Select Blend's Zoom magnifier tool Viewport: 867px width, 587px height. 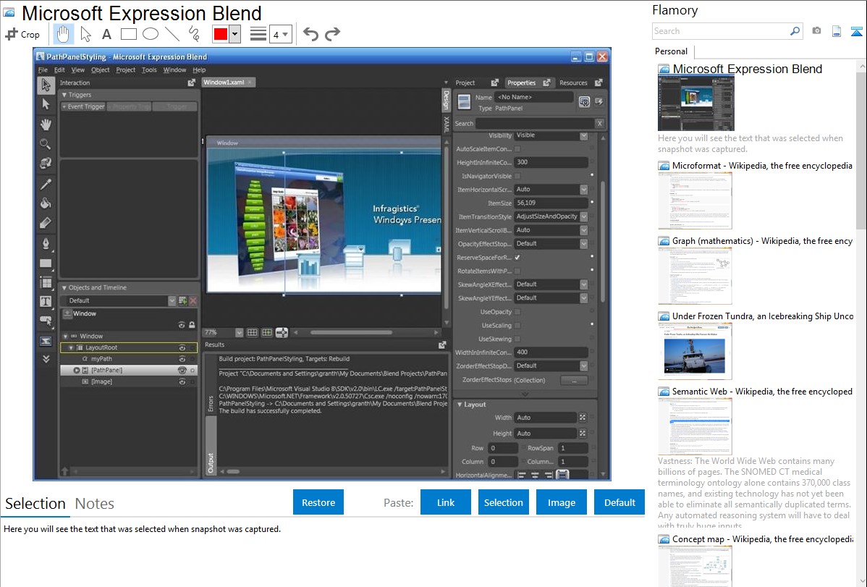pyautogui.click(x=46, y=145)
